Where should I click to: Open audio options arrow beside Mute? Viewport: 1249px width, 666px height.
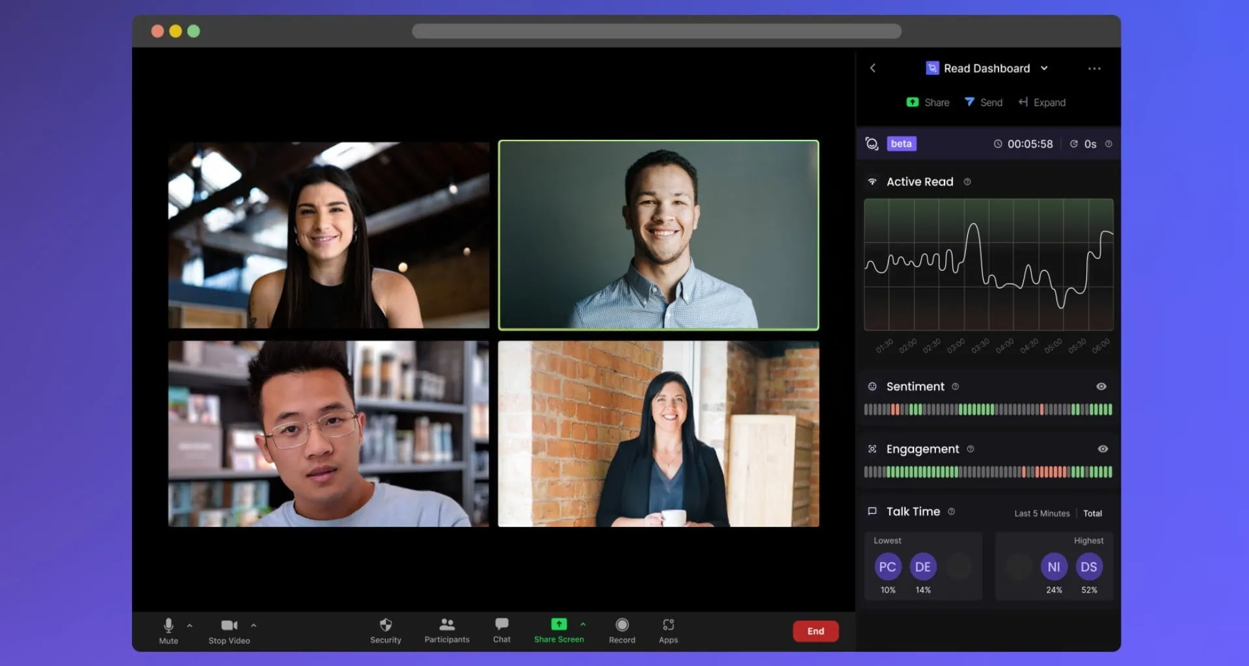pyautogui.click(x=190, y=626)
